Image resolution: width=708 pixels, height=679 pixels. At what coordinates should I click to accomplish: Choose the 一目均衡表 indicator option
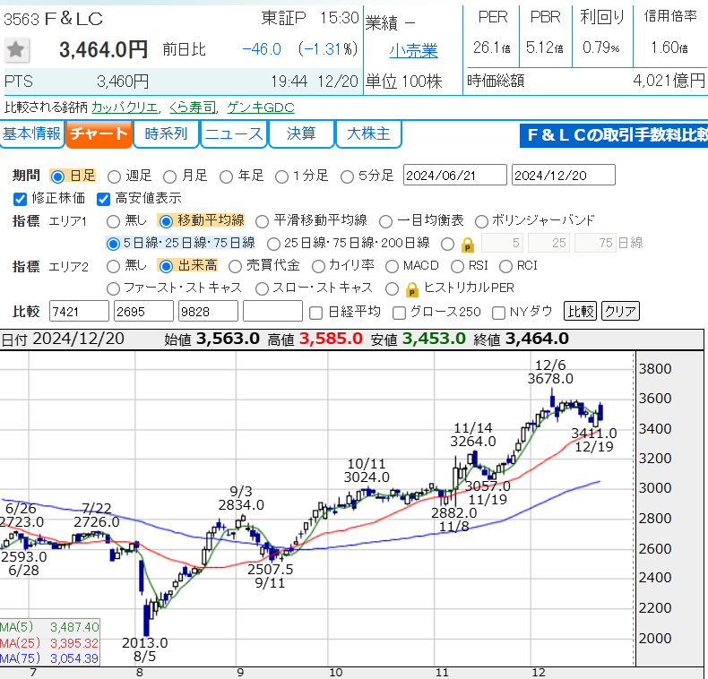tap(386, 220)
